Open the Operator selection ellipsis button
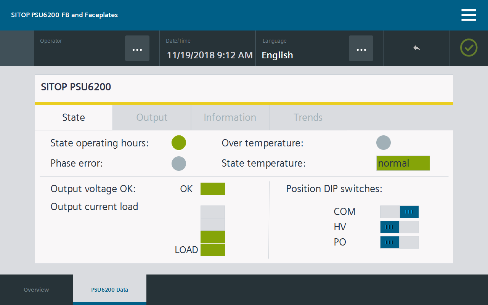 [137, 48]
